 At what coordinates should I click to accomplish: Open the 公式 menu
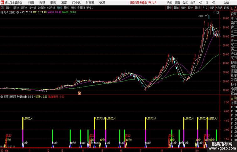185,2
